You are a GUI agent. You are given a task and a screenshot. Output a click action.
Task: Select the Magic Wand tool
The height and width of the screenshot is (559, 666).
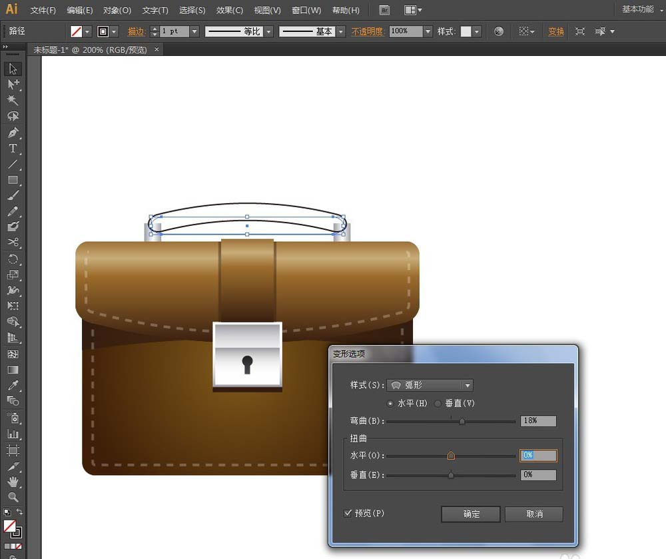(13, 100)
